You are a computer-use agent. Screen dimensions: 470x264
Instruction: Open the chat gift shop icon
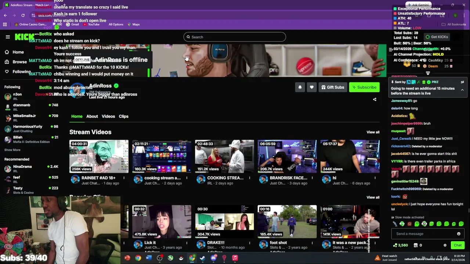coord(416,245)
